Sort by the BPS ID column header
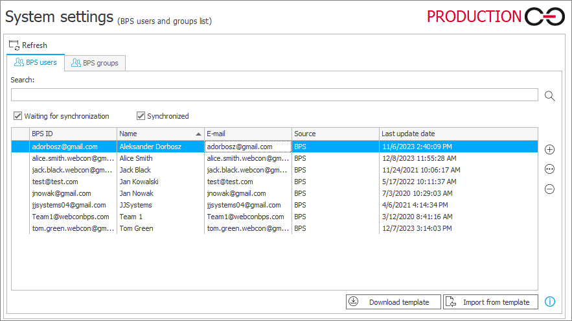 pyautogui.click(x=73, y=134)
